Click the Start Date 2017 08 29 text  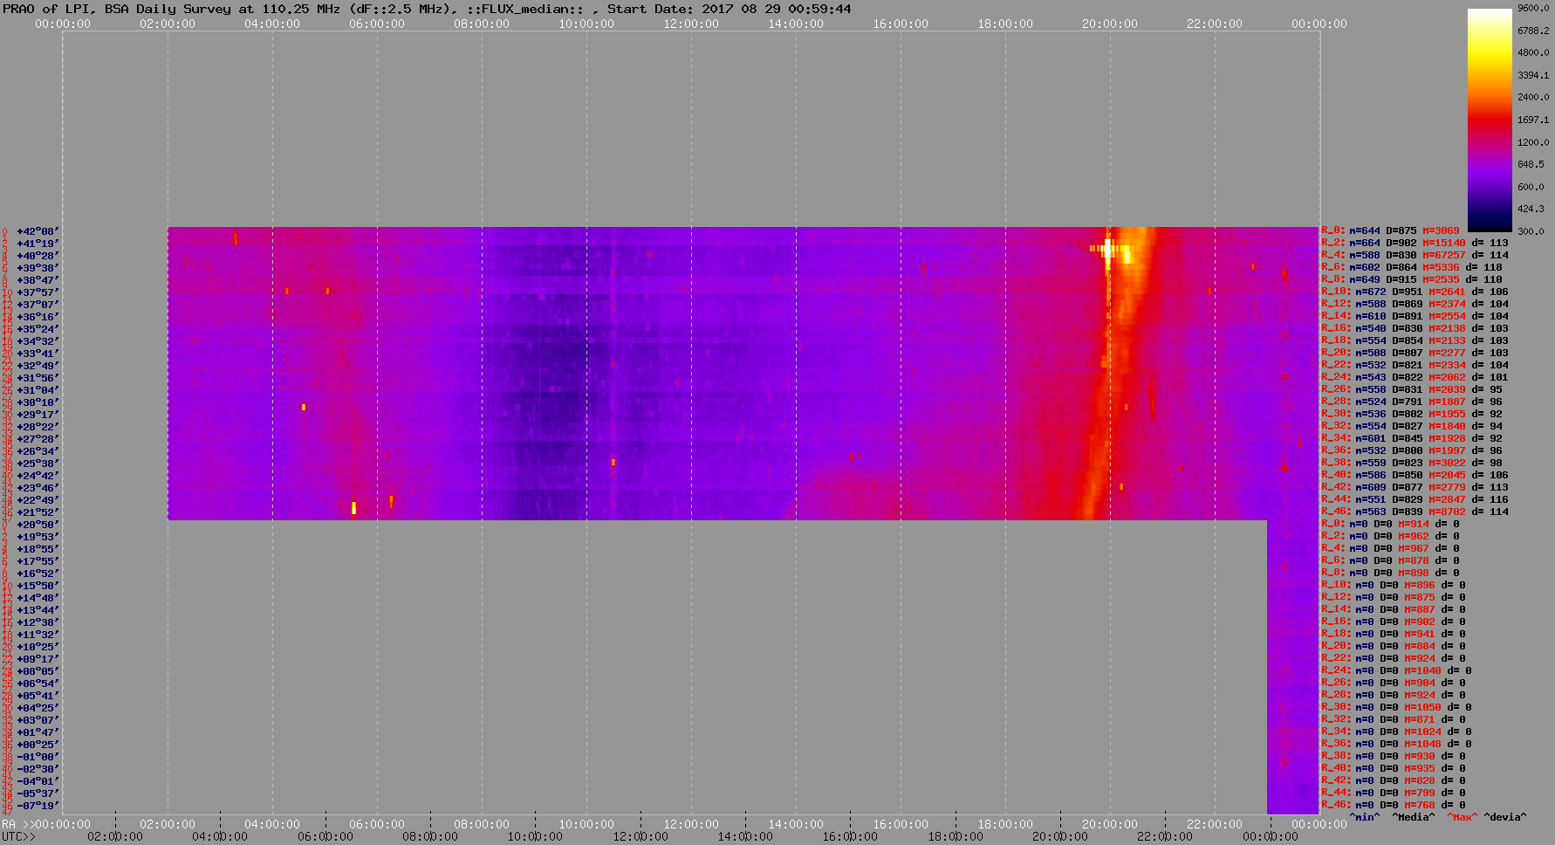pyautogui.click(x=730, y=9)
